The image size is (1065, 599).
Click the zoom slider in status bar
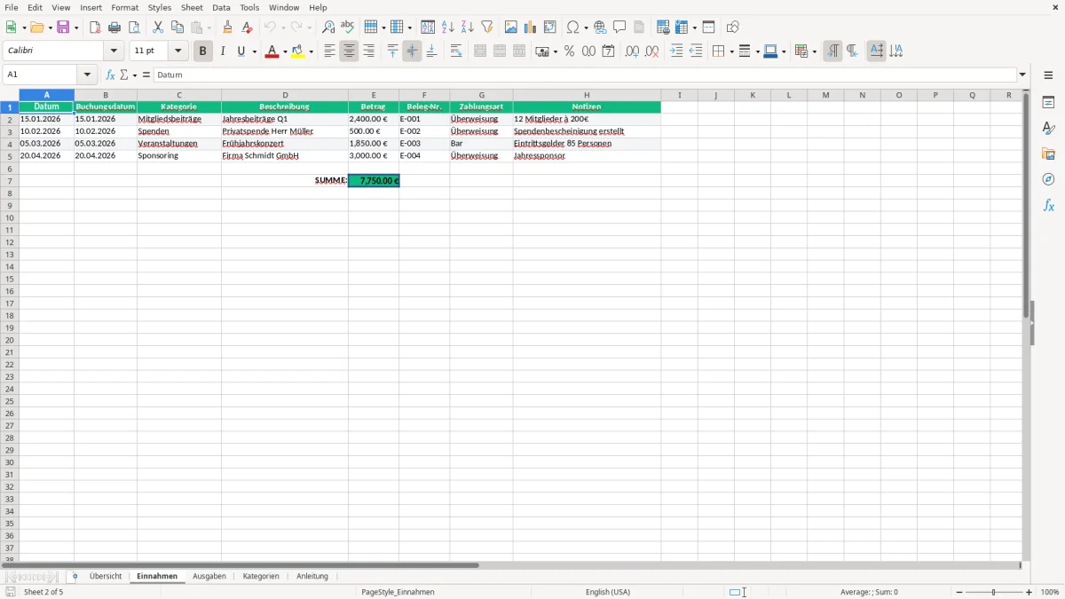pyautogui.click(x=994, y=592)
